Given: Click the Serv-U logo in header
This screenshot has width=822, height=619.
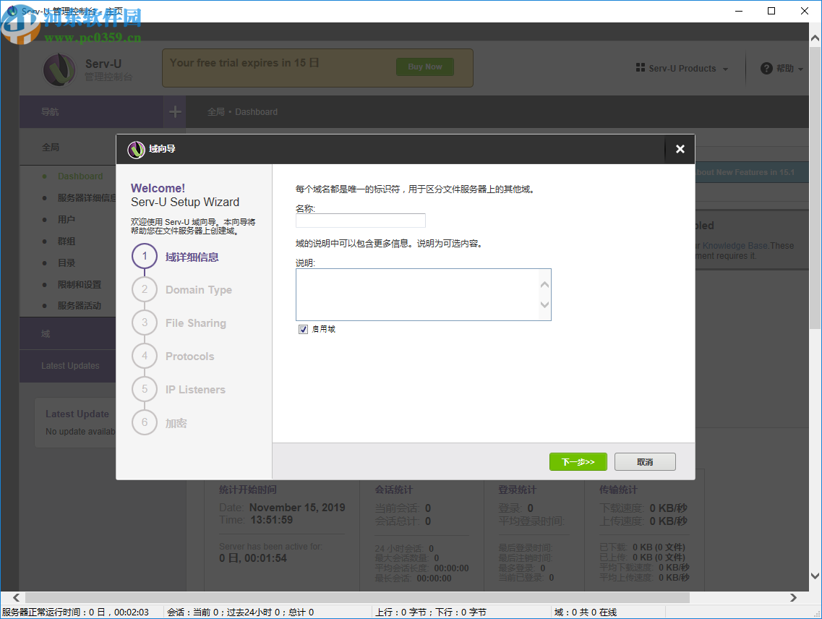Looking at the screenshot, I should pos(59,69).
